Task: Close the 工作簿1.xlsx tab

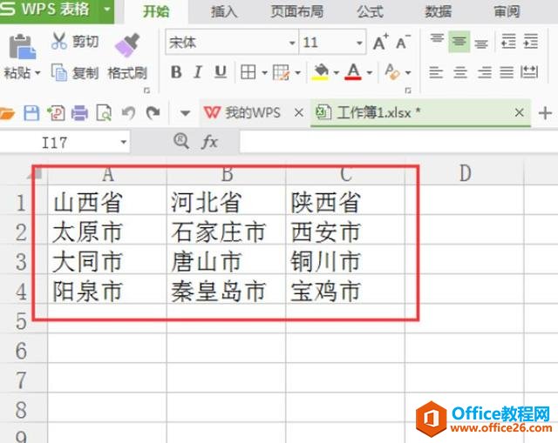Action: [520, 113]
